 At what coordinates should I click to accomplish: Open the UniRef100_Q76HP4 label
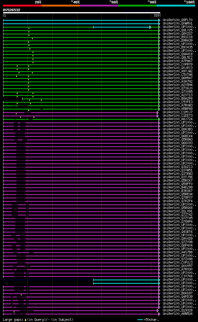(178, 221)
